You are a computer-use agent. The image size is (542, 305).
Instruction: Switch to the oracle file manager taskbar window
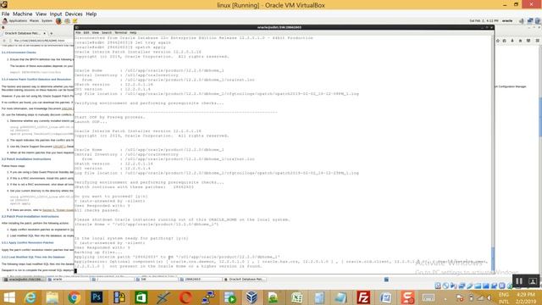point(69,279)
